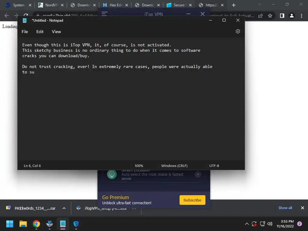The width and height of the screenshot is (308, 231).
Task: Open volume control tray icon
Action: pyautogui.click(x=270, y=224)
